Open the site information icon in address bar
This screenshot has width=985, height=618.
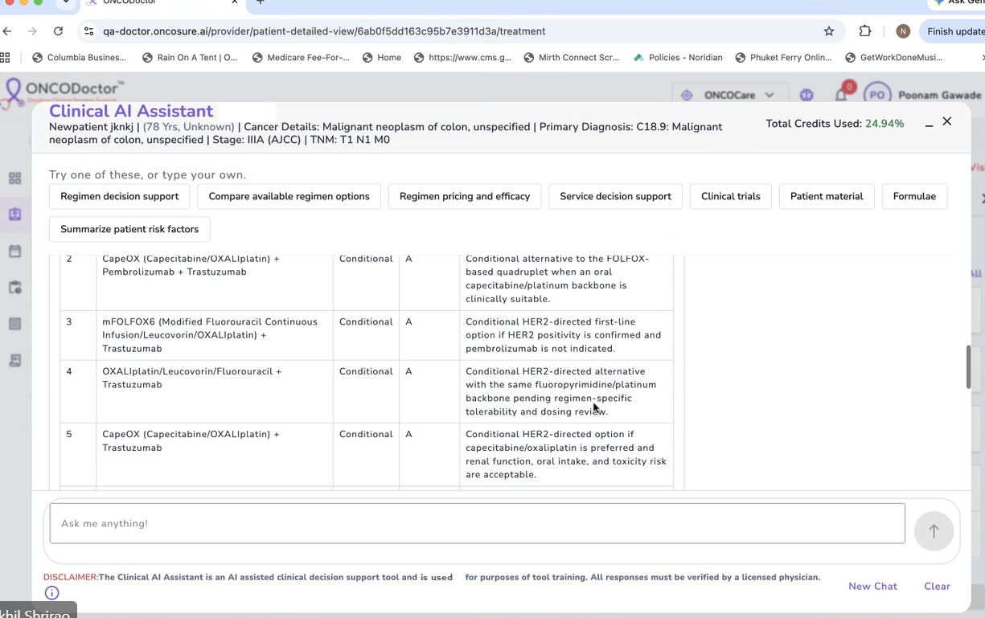click(x=89, y=31)
